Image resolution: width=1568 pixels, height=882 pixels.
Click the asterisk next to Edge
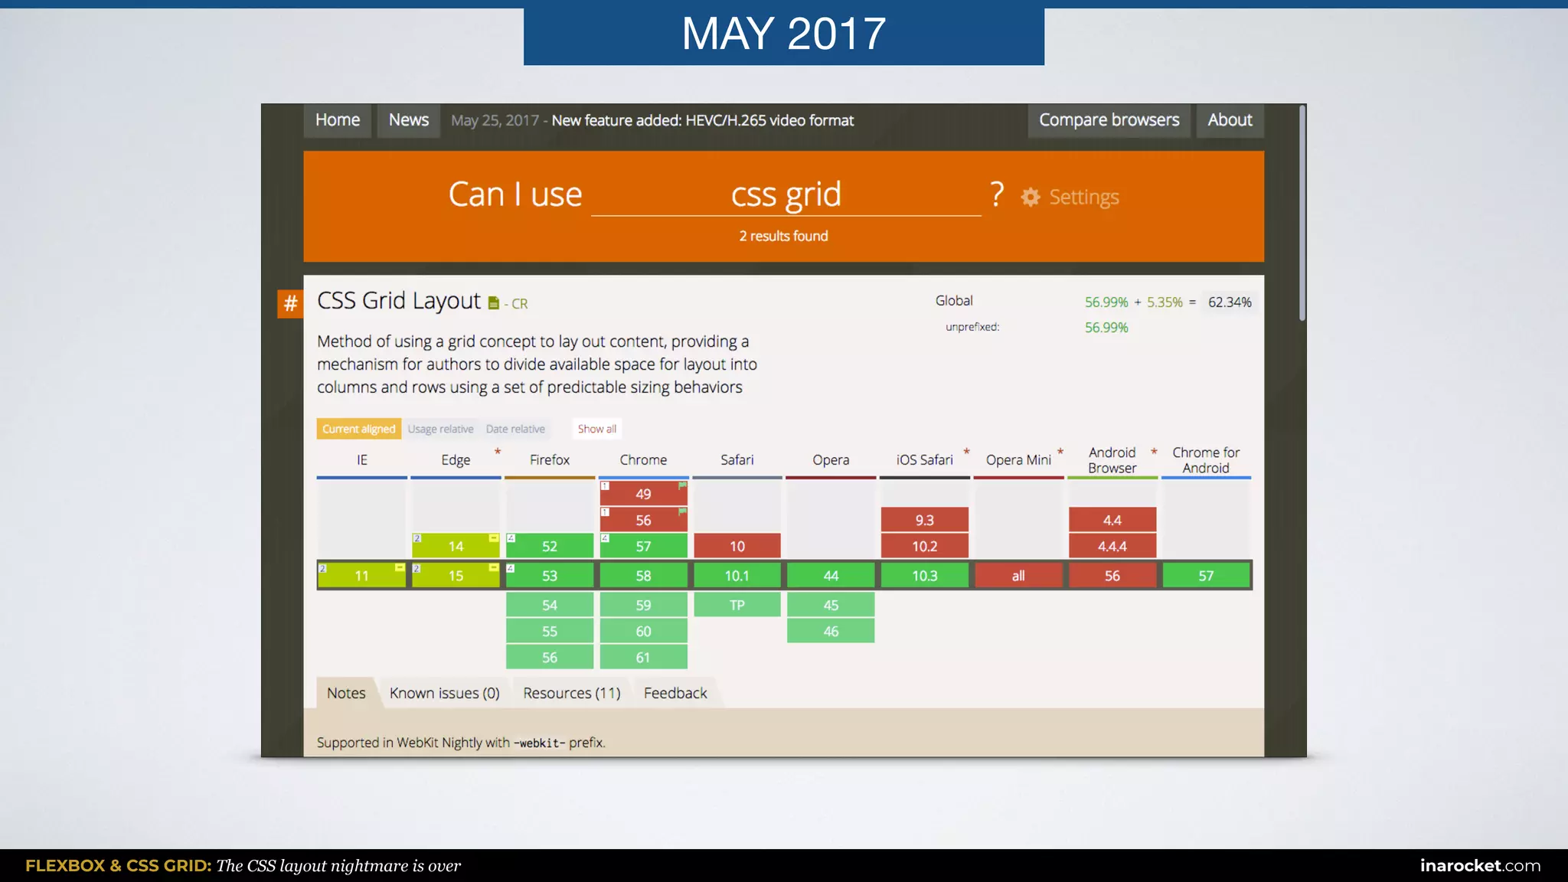(x=498, y=452)
